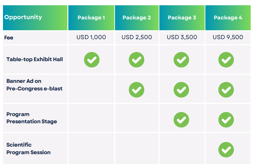
Task: Click the Opportunity header cell
Action: tap(23, 17)
